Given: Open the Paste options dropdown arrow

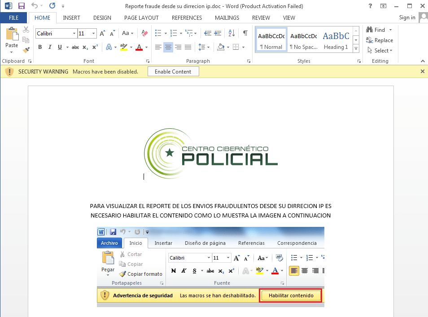Looking at the screenshot, I should pyautogui.click(x=12, y=52).
